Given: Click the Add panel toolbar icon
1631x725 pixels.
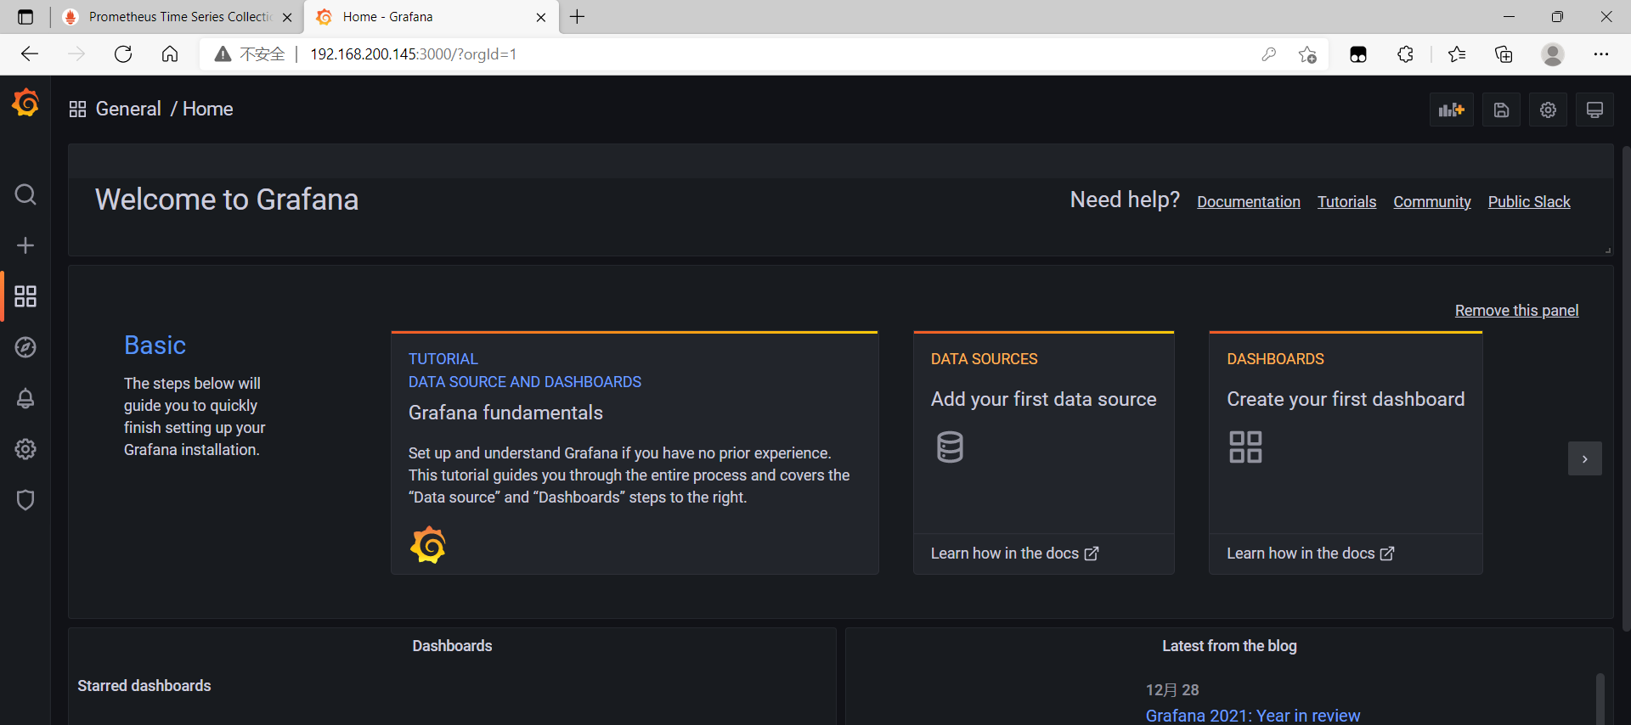Looking at the screenshot, I should (1451, 110).
